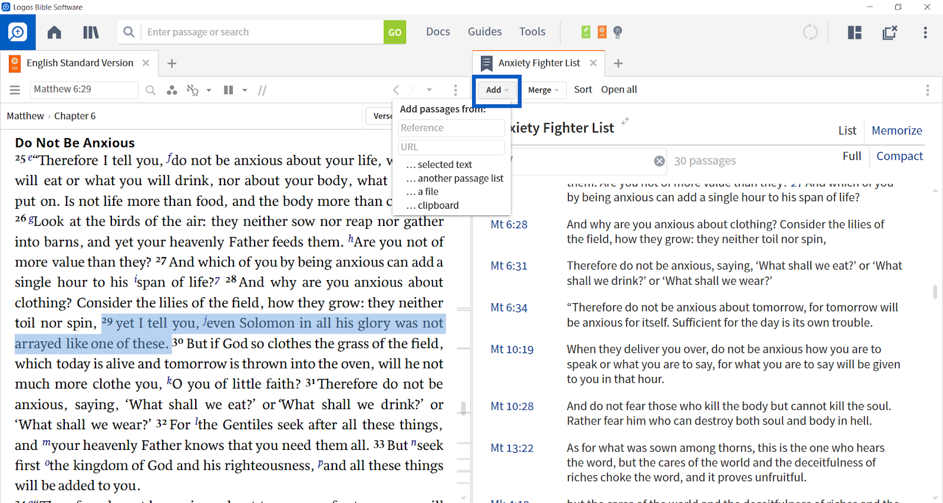Choose clipboard option
943x503 pixels.
(x=432, y=205)
